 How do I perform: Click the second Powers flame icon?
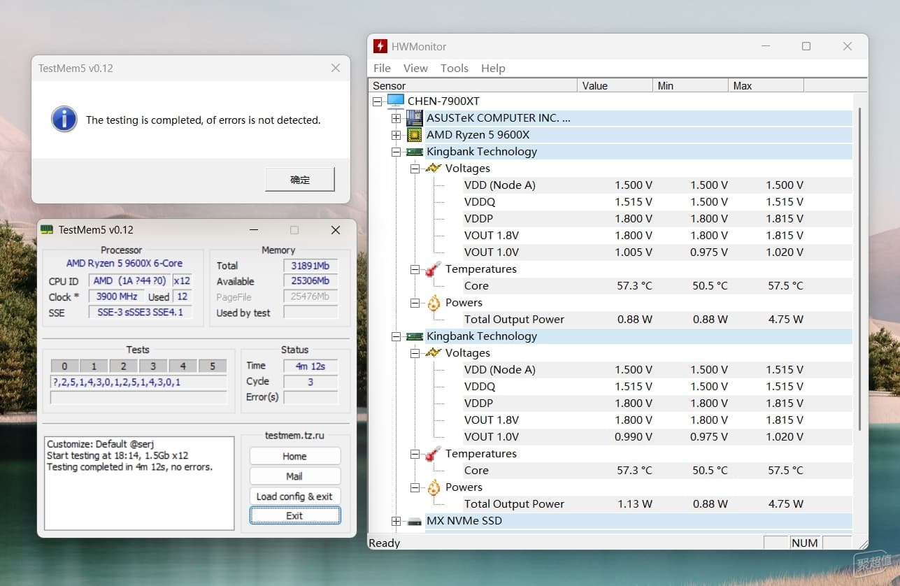pyautogui.click(x=434, y=487)
